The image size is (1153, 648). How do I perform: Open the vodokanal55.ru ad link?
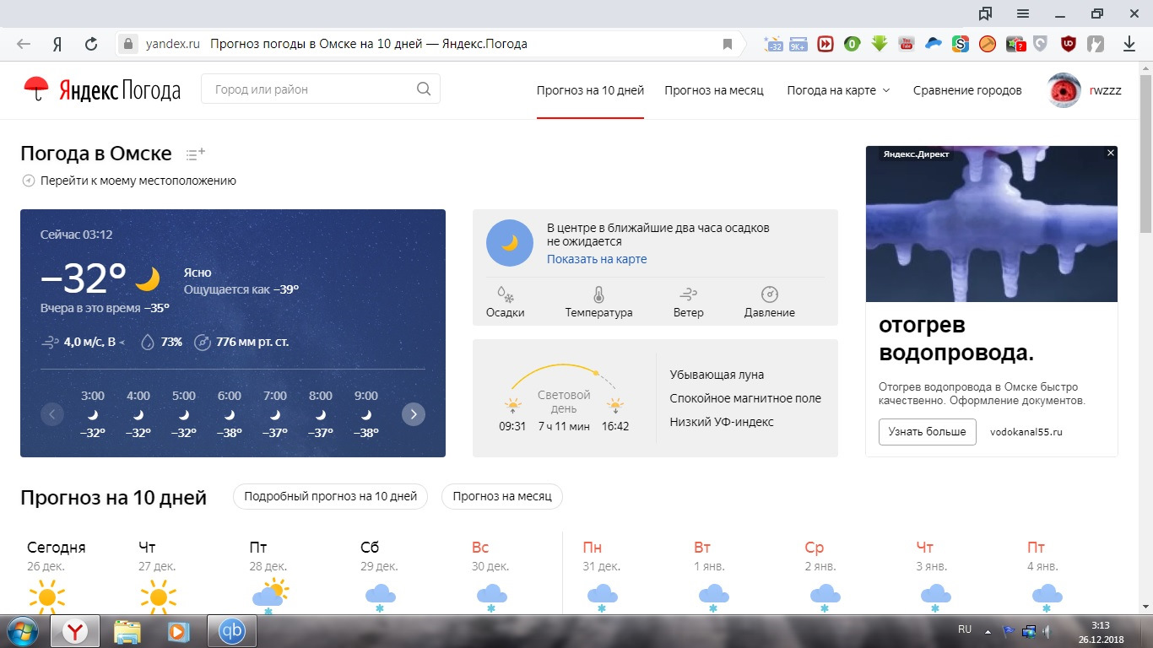pyautogui.click(x=1026, y=432)
